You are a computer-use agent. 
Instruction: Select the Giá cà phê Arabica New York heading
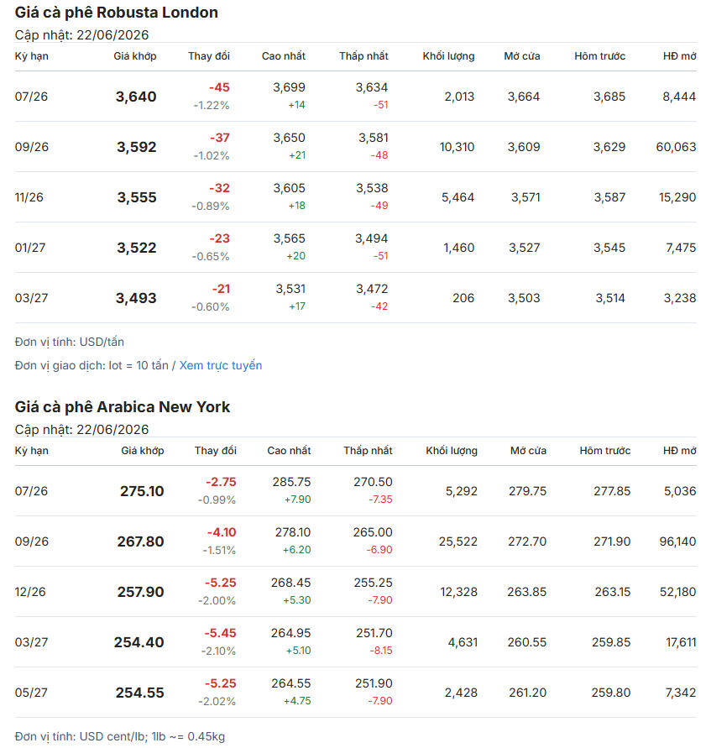[x=122, y=407]
